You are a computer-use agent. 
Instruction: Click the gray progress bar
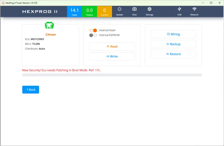click(x=112, y=75)
